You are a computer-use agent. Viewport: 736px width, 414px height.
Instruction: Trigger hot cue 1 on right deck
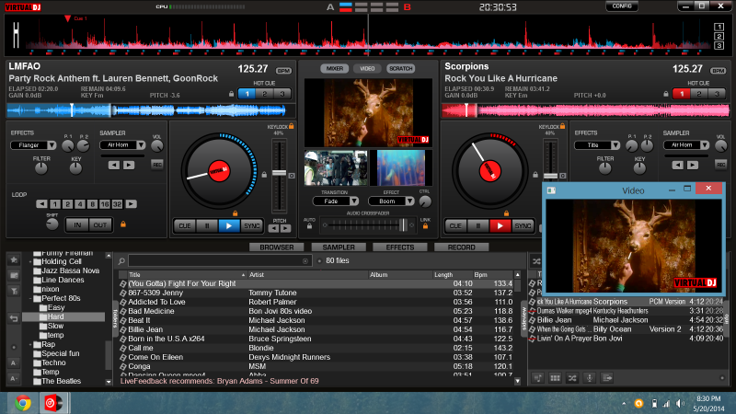682,94
